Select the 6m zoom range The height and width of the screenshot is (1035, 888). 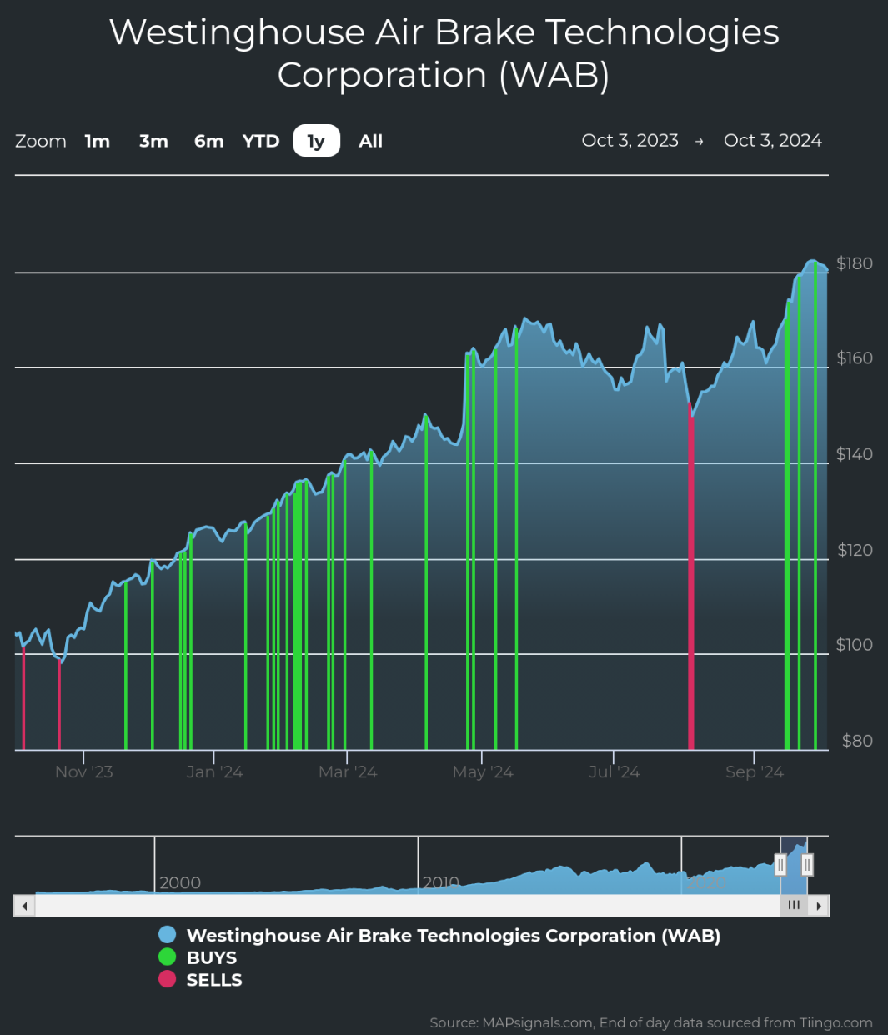(x=208, y=141)
